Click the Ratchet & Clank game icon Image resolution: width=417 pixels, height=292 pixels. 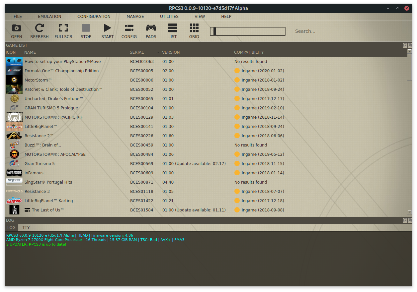click(x=14, y=89)
